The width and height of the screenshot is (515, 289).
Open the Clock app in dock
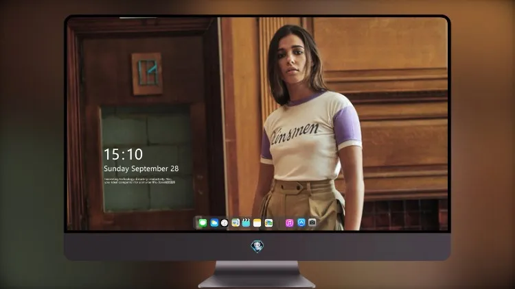coord(225,223)
